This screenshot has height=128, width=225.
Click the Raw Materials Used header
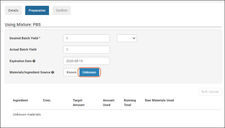tap(159, 100)
